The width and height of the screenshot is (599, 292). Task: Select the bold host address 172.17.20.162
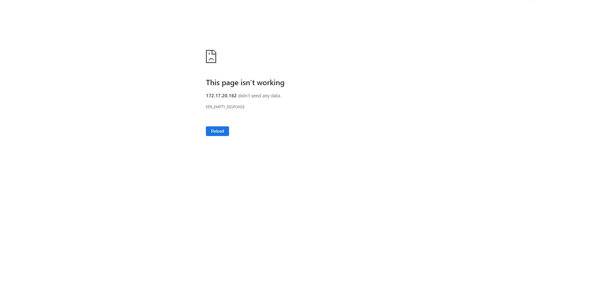click(x=221, y=96)
